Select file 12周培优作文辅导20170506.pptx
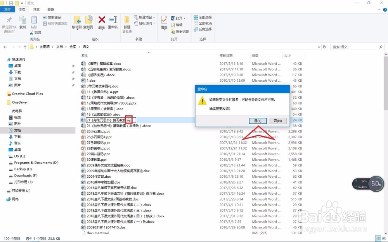Viewport: 388px width, 242px height. coord(109,103)
